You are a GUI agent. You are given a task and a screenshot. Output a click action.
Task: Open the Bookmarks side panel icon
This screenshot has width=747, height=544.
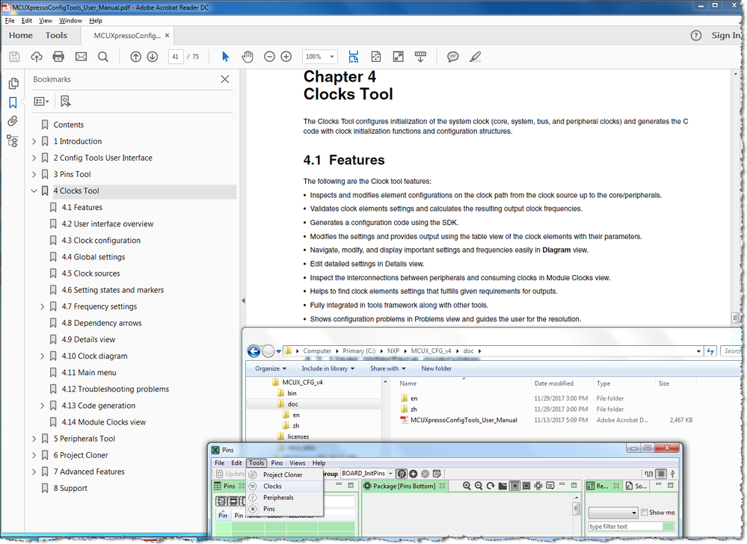click(x=13, y=103)
